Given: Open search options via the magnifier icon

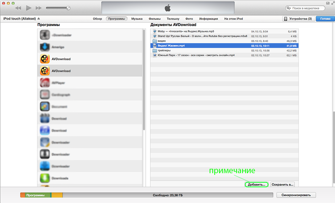Looking at the screenshot, I should click(289, 8).
